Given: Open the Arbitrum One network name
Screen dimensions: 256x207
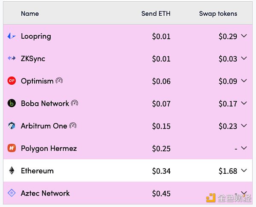Looking at the screenshot, I should 44,126.
